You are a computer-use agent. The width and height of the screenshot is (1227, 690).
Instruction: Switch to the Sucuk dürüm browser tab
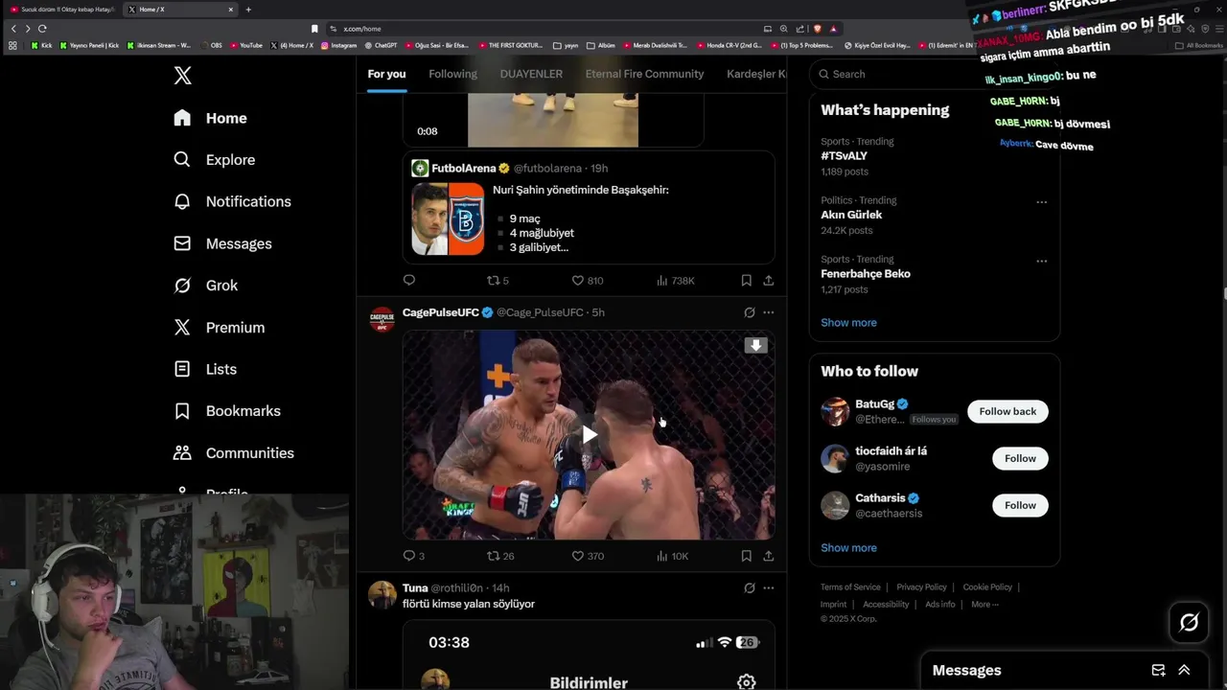pos(62,10)
